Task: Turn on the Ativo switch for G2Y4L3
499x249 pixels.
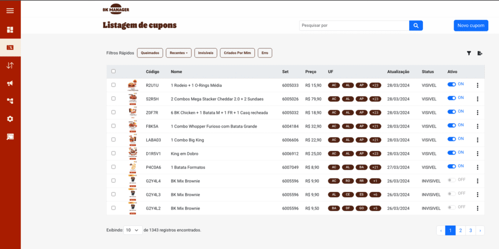Action: [x=452, y=193]
